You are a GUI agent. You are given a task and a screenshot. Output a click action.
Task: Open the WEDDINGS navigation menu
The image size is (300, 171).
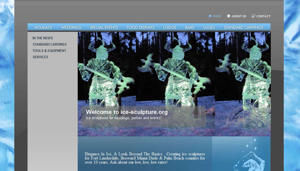pyautogui.click(x=71, y=27)
